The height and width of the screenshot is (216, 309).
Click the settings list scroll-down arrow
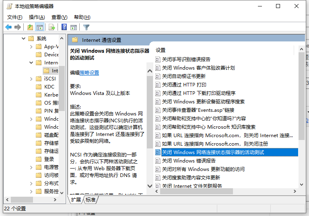tap(301, 185)
